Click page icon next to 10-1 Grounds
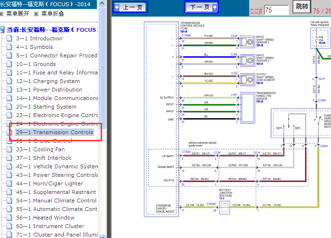The height and width of the screenshot is (238, 331). tap(9, 64)
